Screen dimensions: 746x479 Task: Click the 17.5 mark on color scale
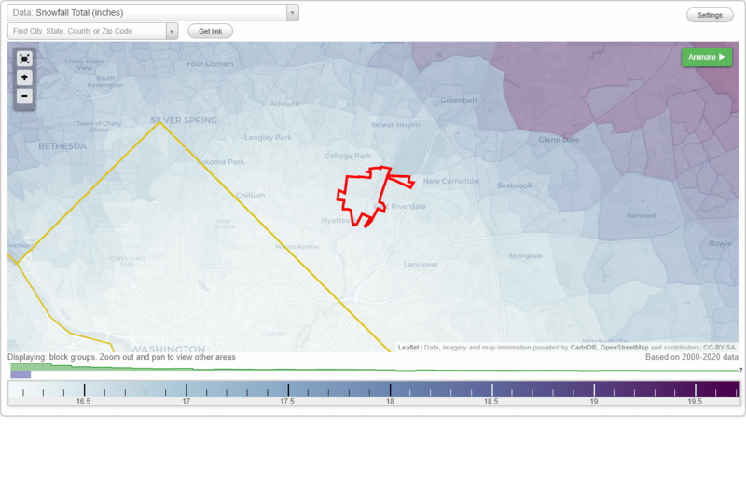click(x=287, y=401)
